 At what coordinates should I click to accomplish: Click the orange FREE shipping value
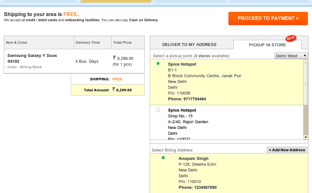click(117, 79)
